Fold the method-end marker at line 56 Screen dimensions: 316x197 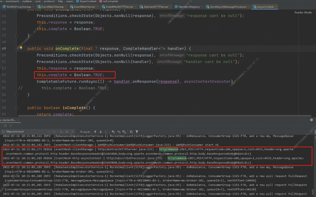click(x=16, y=95)
